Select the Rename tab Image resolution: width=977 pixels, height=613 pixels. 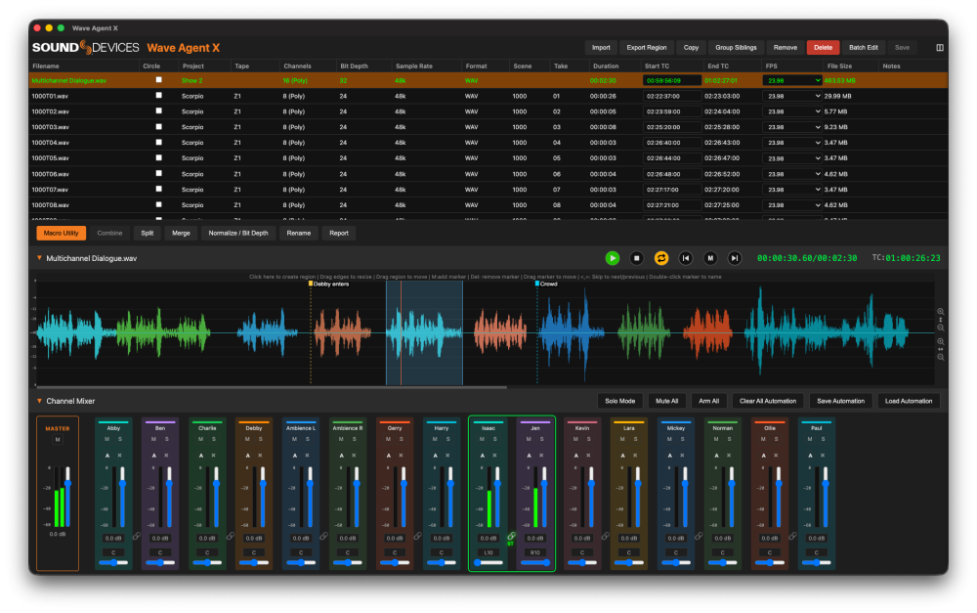coord(298,234)
